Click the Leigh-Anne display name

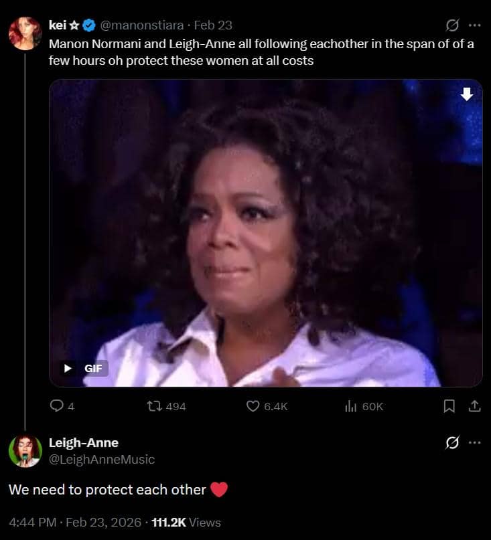point(84,443)
